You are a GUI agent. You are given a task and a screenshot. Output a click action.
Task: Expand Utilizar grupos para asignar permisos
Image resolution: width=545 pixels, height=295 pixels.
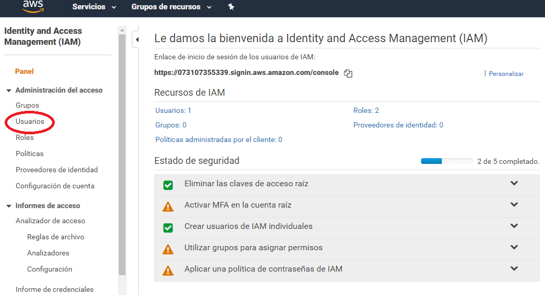(x=514, y=248)
